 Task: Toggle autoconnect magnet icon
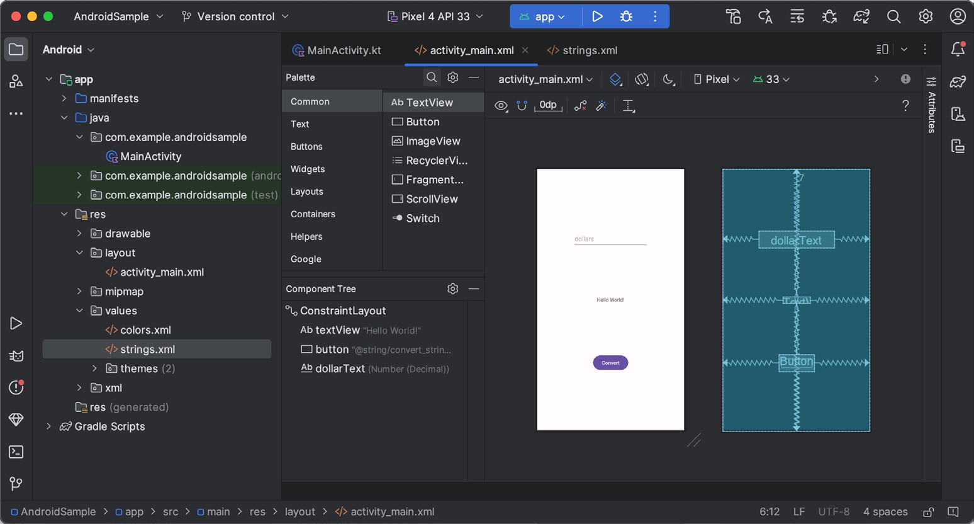click(x=522, y=105)
